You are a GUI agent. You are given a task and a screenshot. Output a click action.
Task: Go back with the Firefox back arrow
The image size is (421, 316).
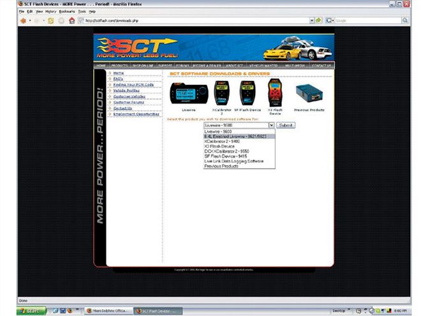[23, 20]
